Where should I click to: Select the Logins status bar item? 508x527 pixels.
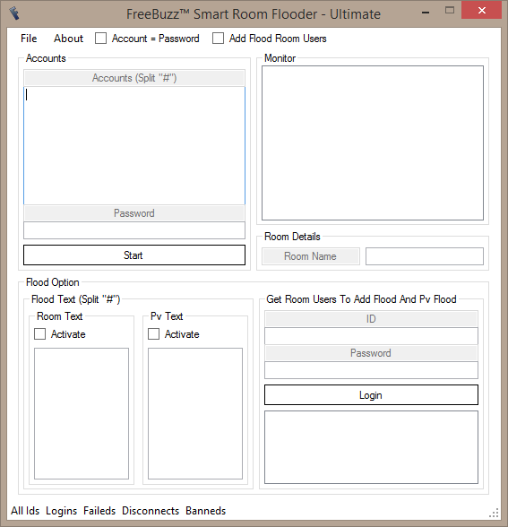click(x=62, y=511)
